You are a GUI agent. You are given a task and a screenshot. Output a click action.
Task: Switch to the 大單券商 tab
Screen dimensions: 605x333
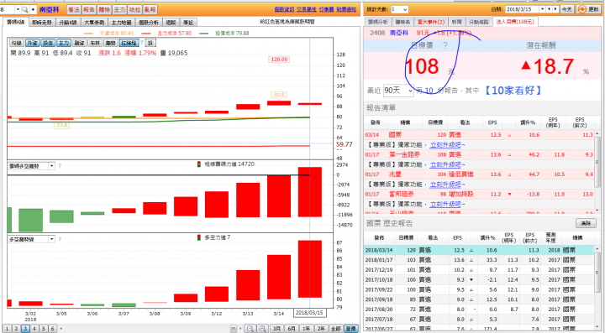coord(94,23)
